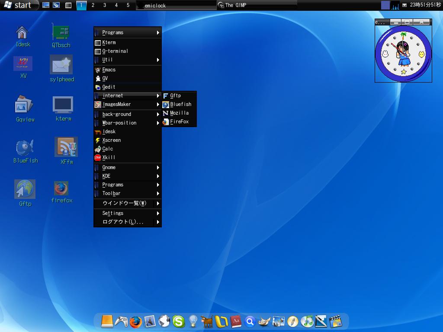Click the GIMP Wilber icon in dock
Viewport: 443px width, 332px height.
pyautogui.click(x=264, y=322)
